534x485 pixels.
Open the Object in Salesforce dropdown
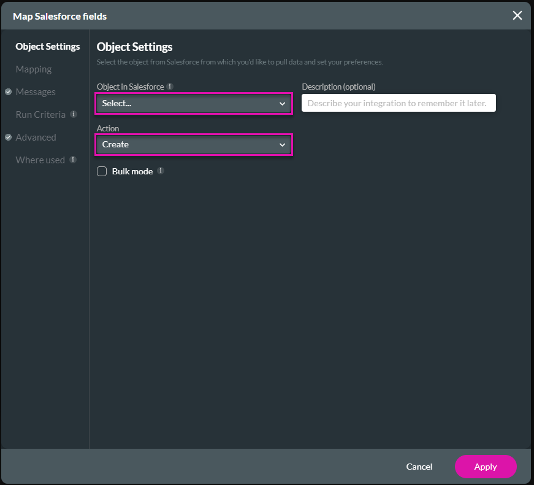pos(193,103)
